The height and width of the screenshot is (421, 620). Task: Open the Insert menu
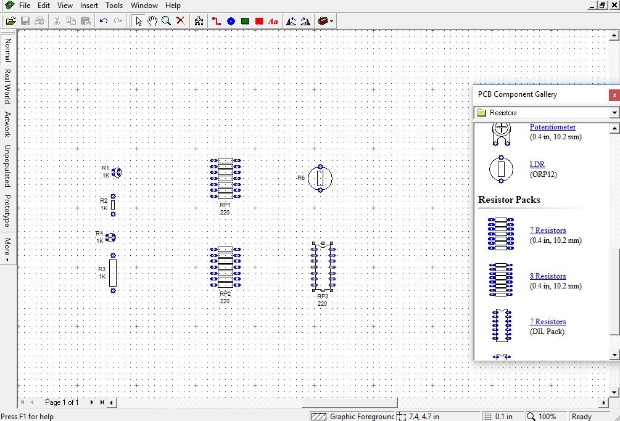pyautogui.click(x=89, y=6)
